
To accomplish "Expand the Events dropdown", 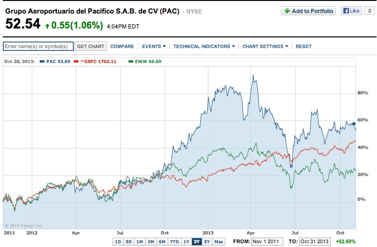I will pyautogui.click(x=154, y=46).
